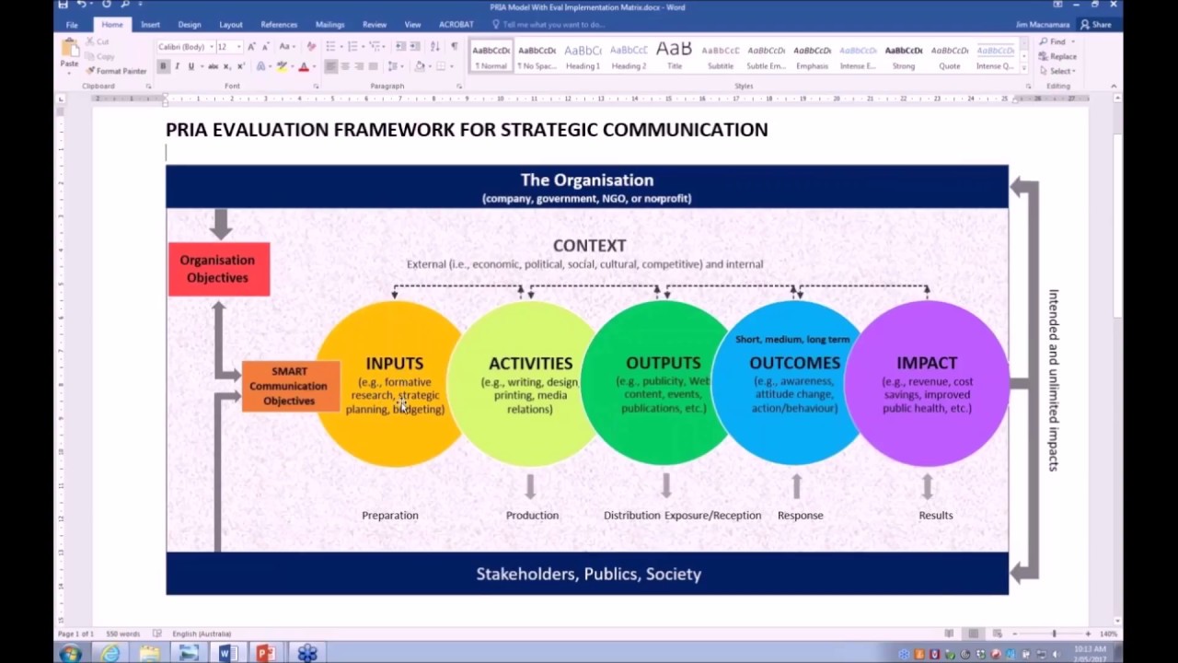Apply the Quote style
Image resolution: width=1178 pixels, height=663 pixels.
coord(950,56)
